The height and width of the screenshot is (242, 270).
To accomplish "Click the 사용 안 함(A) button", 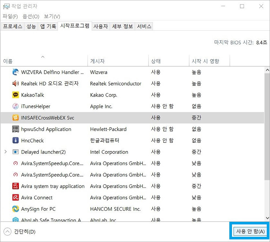I will click(250, 231).
